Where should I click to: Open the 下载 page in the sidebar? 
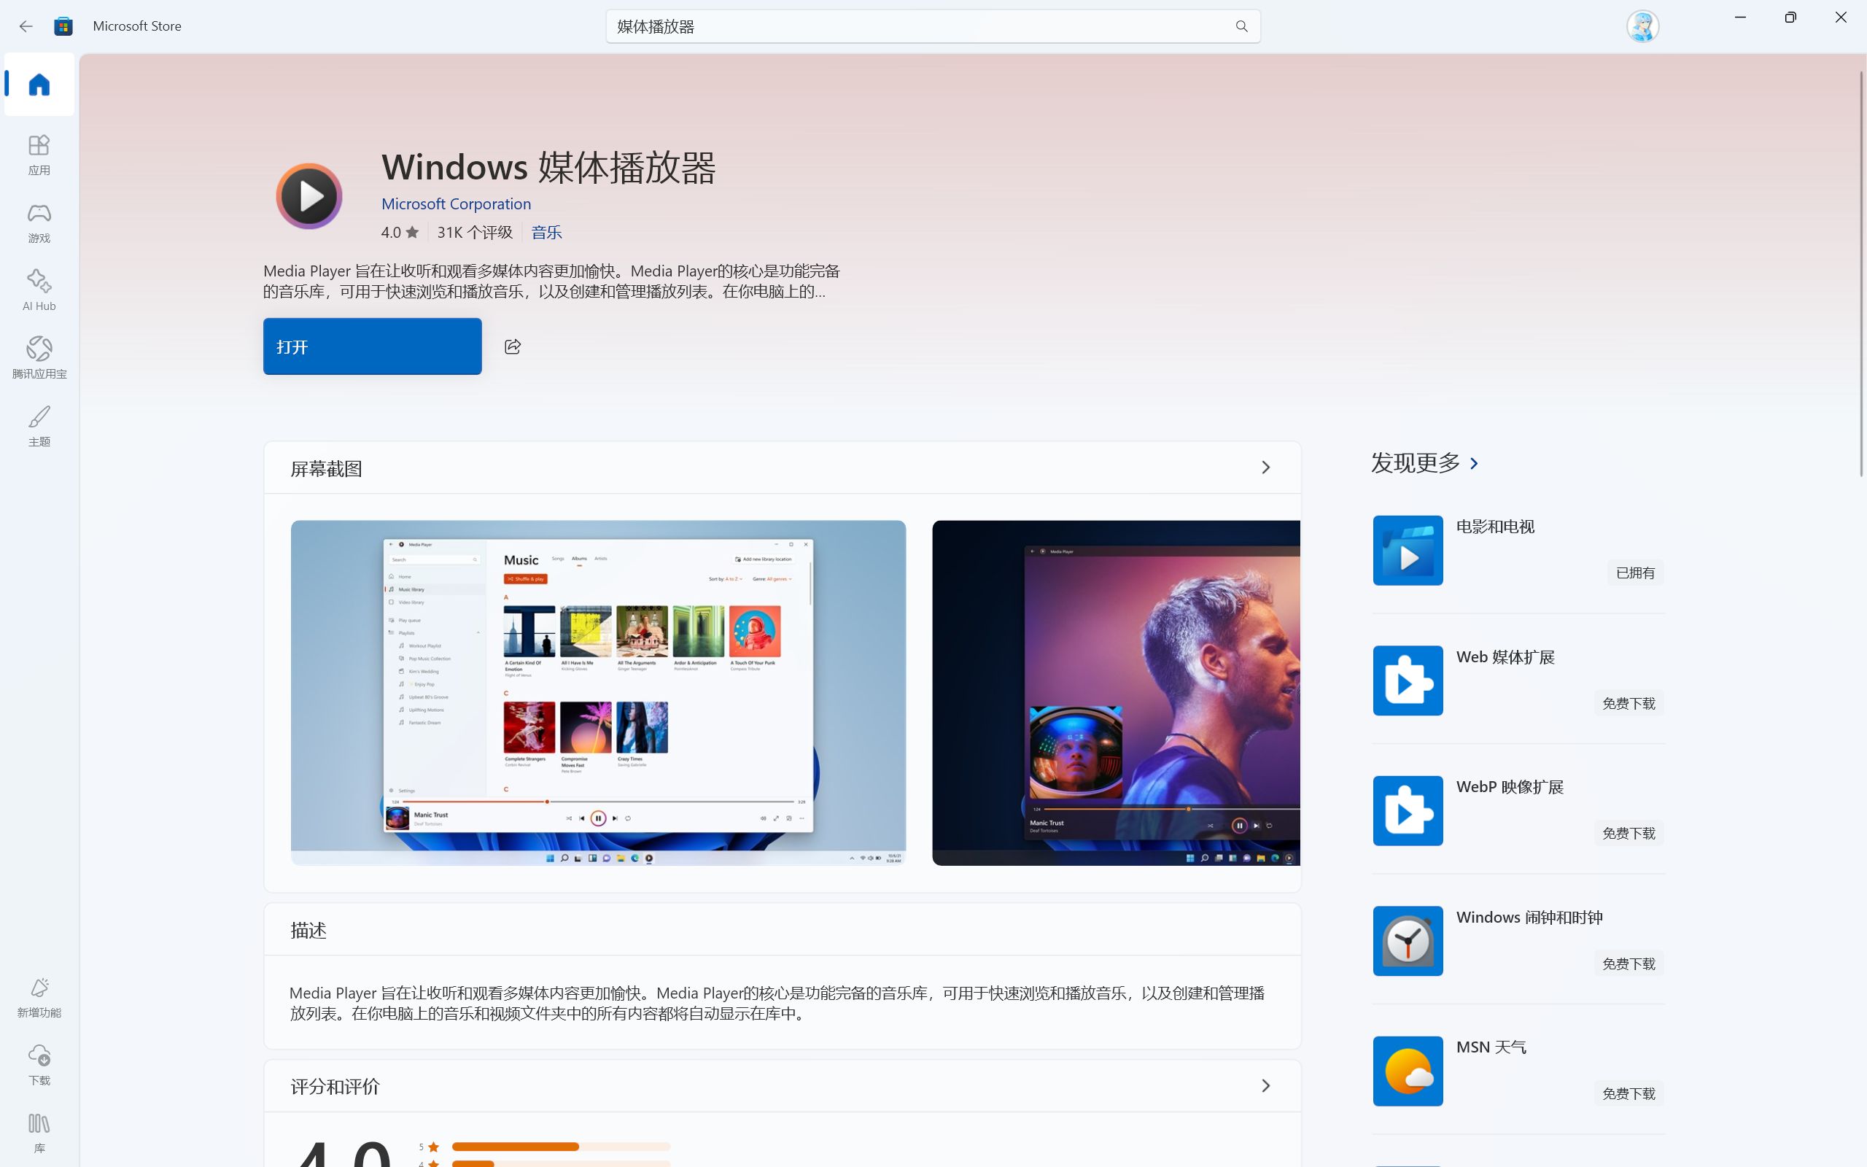coord(39,1065)
